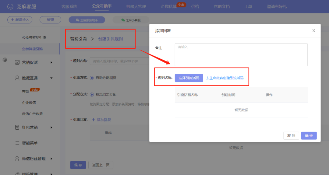
Task: Expand the 红包营销 menu arrow
Action: pyautogui.click(x=51, y=128)
